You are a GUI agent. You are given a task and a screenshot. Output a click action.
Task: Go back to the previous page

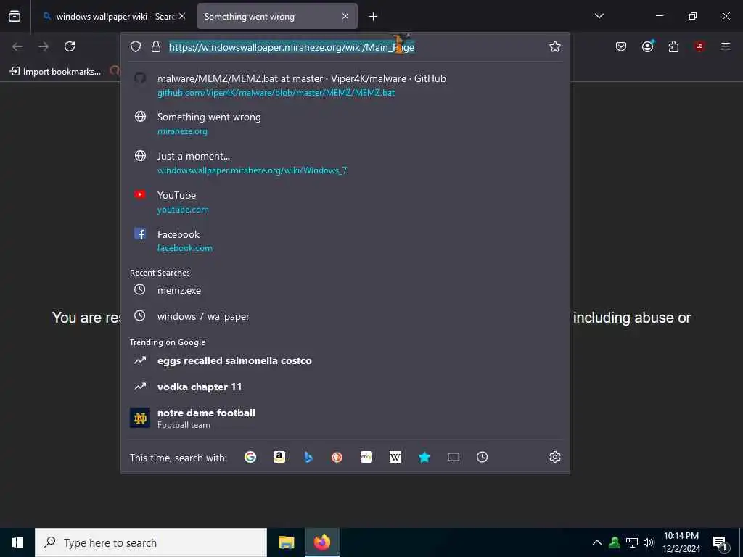17,46
